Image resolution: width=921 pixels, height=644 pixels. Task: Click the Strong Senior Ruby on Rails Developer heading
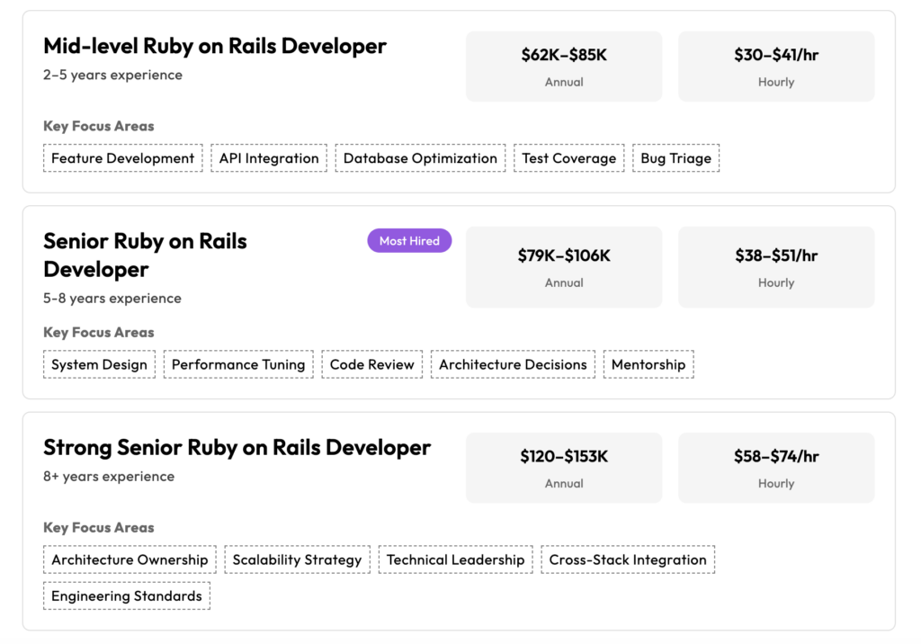tap(237, 447)
